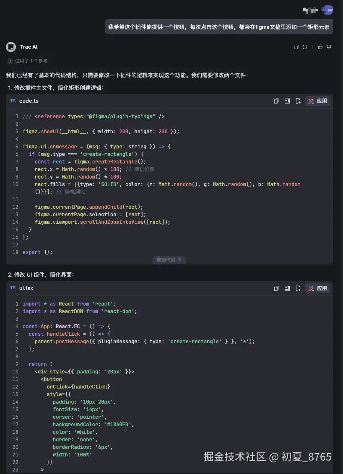The image size is (343, 474).
Task: Give thumbs down to the response
Action: 329,47
